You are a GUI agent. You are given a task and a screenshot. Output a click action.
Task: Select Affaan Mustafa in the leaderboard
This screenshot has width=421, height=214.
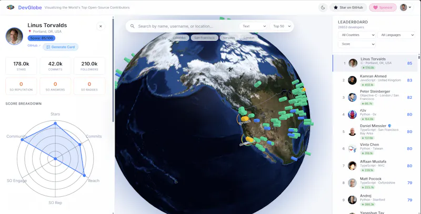click(x=375, y=166)
